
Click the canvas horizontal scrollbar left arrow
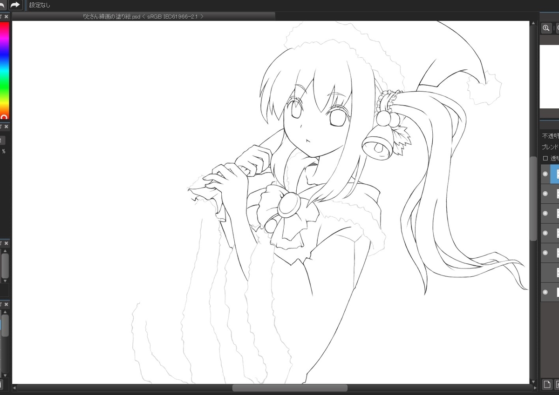(14, 388)
